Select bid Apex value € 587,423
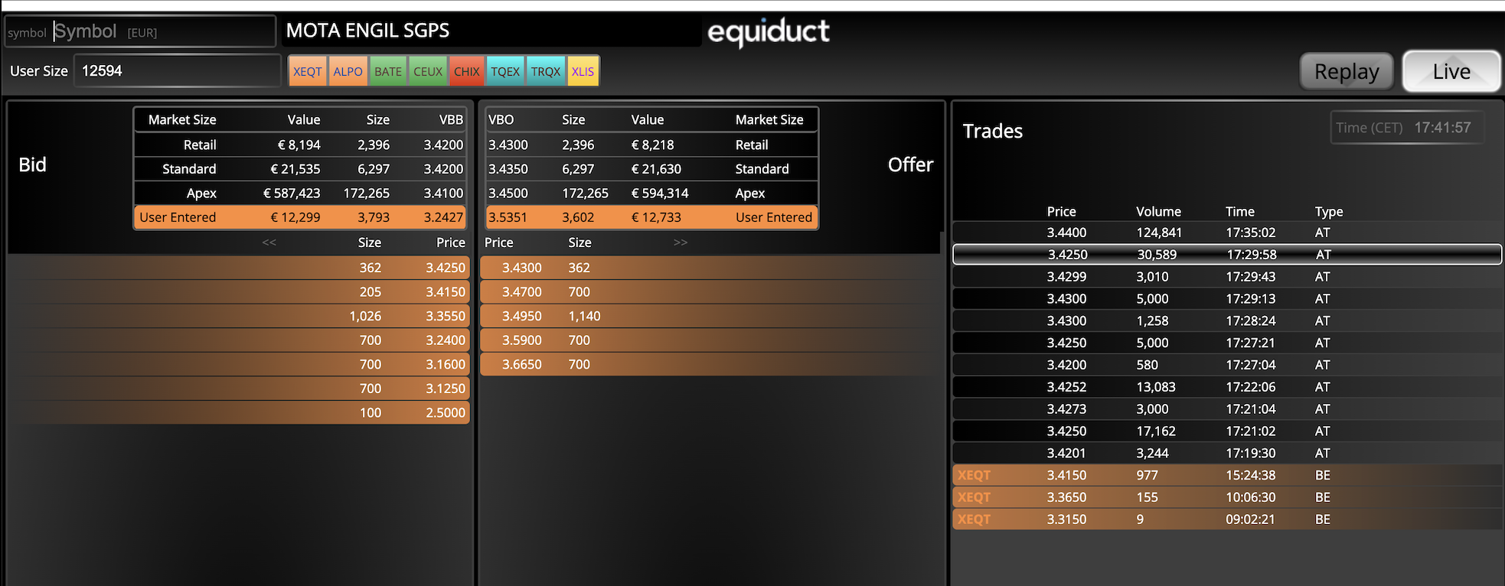This screenshot has width=1505, height=586. [x=292, y=194]
